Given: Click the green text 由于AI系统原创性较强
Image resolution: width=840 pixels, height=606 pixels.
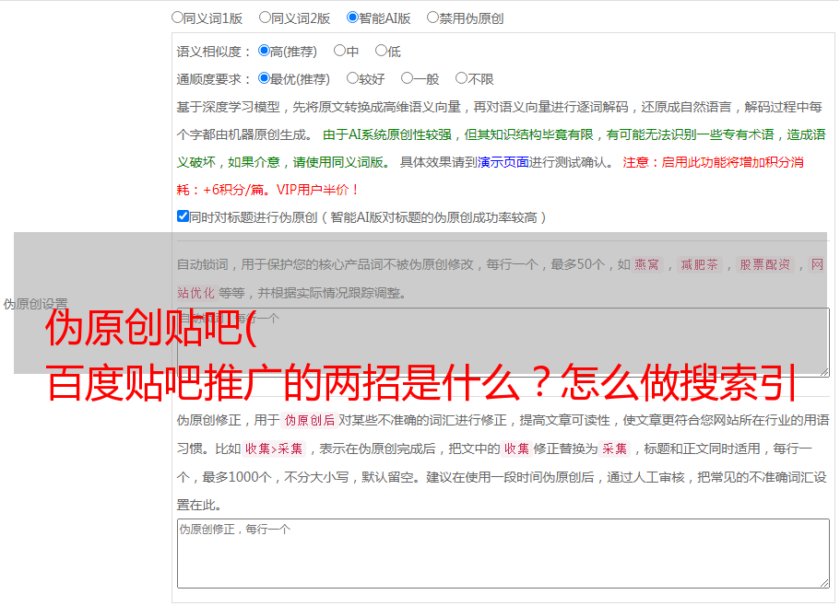Looking at the screenshot, I should click(387, 134).
